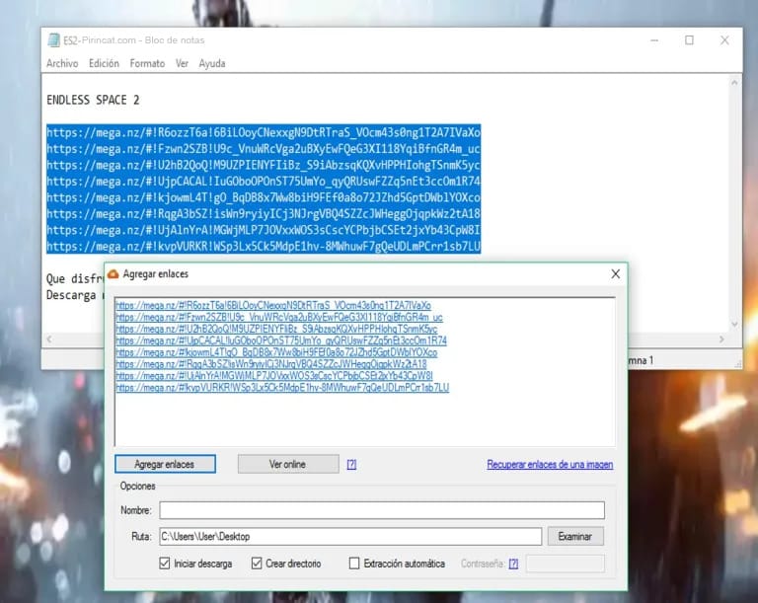Click the MegaDownloader cloud icon in the dialog title

[114, 274]
